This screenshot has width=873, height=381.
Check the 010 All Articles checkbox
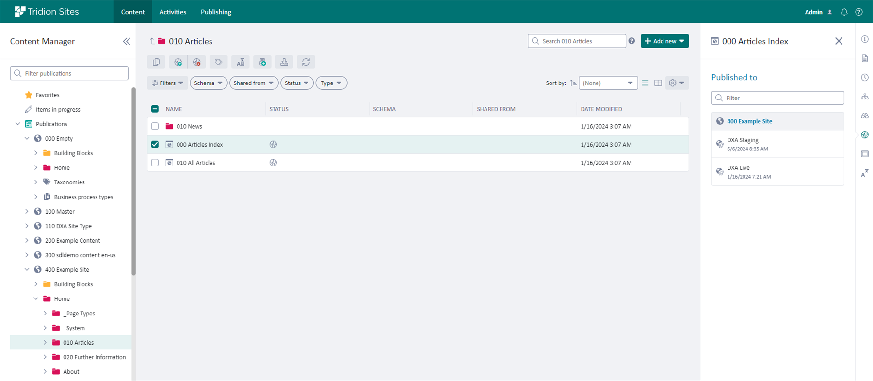pyautogui.click(x=155, y=163)
